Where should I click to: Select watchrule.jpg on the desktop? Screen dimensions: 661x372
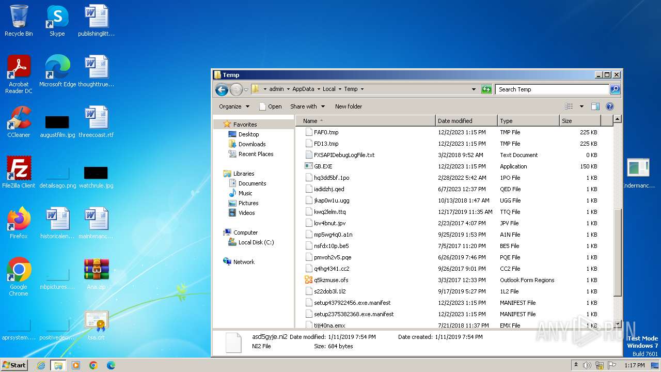coord(97,178)
